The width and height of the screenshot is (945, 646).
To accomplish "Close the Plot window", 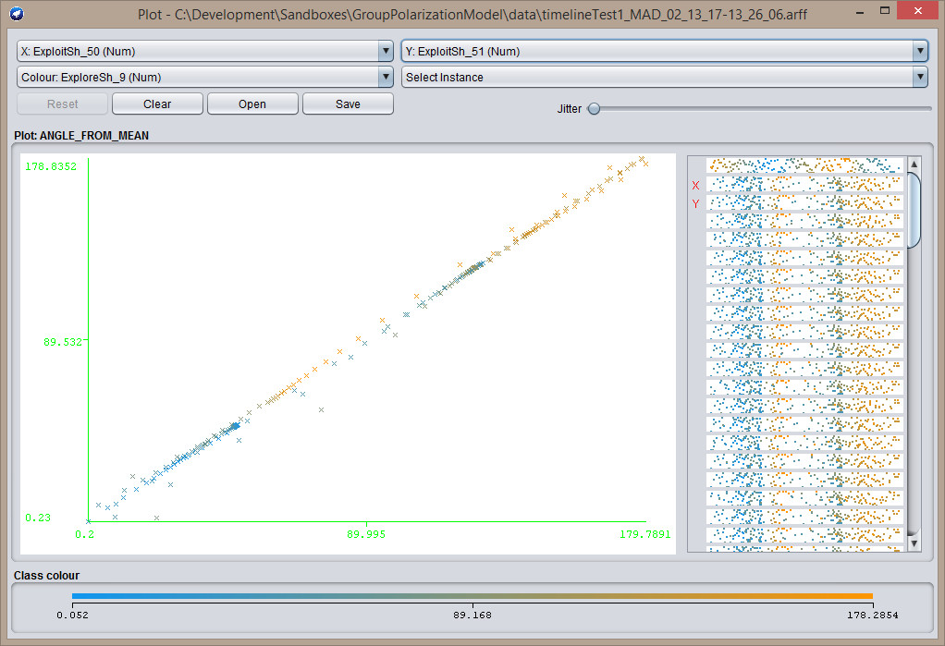I will tap(920, 11).
